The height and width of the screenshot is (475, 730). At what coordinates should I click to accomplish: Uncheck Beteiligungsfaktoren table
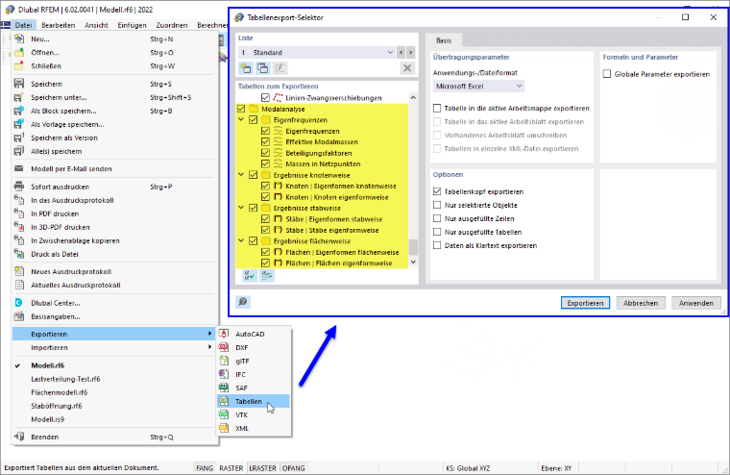[265, 153]
